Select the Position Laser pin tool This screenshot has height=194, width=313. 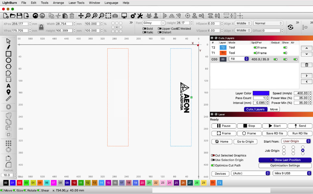tap(8, 92)
